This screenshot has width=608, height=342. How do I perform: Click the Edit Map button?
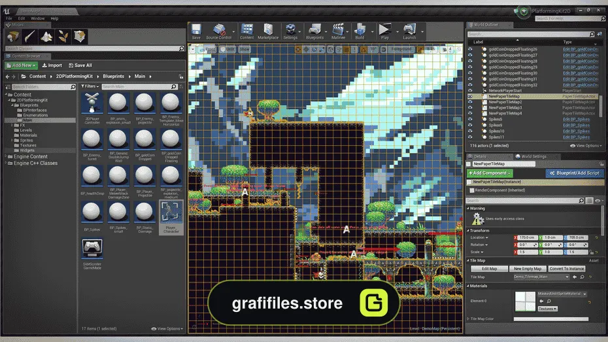(490, 269)
